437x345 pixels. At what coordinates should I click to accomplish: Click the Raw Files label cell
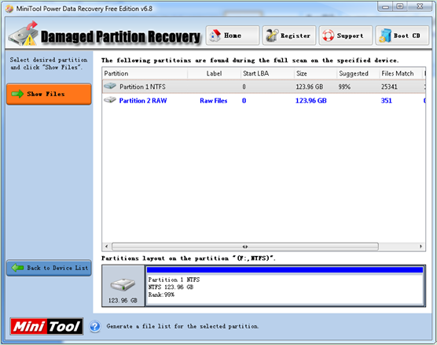point(214,101)
